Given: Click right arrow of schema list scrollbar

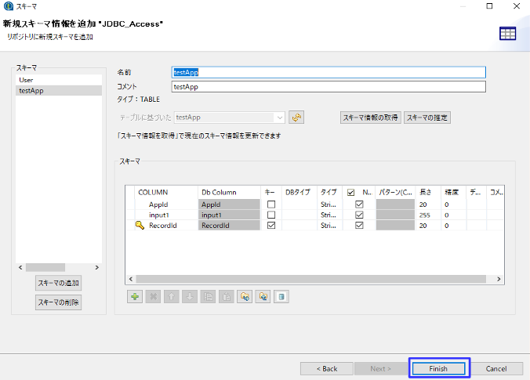Looking at the screenshot, I should pyautogui.click(x=97, y=267).
